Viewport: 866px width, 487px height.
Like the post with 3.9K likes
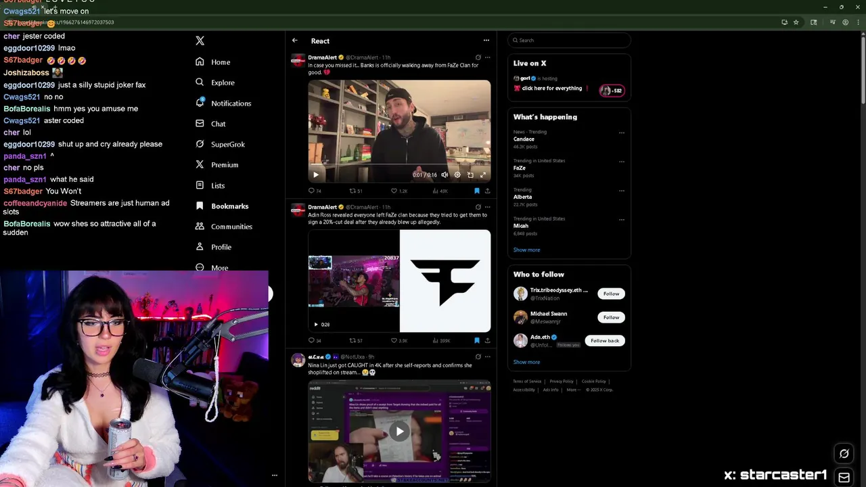(398, 340)
